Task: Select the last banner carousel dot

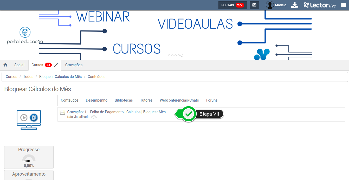Action: coord(182,55)
